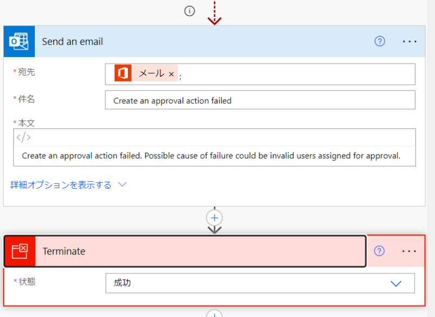Insert a step between email and Terminate
Viewport: 435px width, 317px height.
click(x=215, y=217)
